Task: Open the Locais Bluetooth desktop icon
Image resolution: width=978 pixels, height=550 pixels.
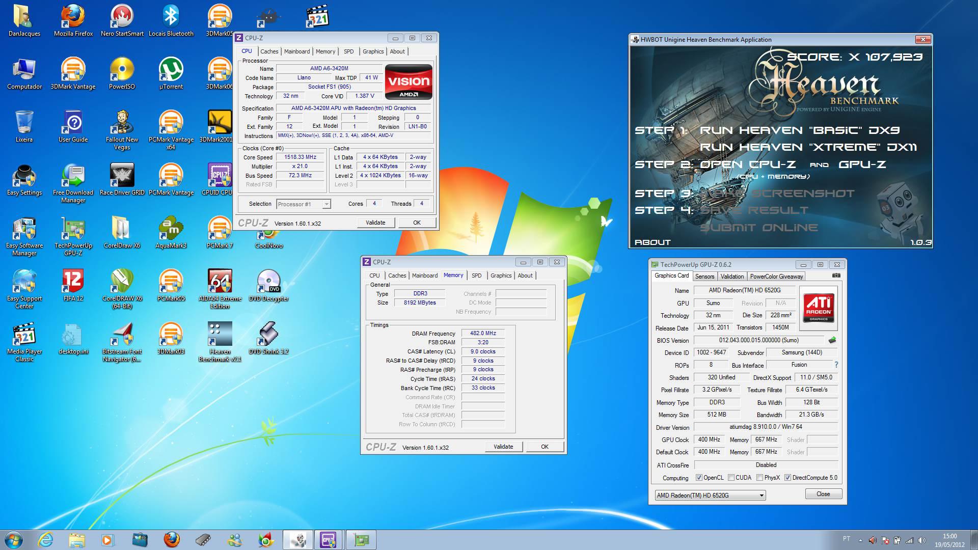Action: coord(171,20)
